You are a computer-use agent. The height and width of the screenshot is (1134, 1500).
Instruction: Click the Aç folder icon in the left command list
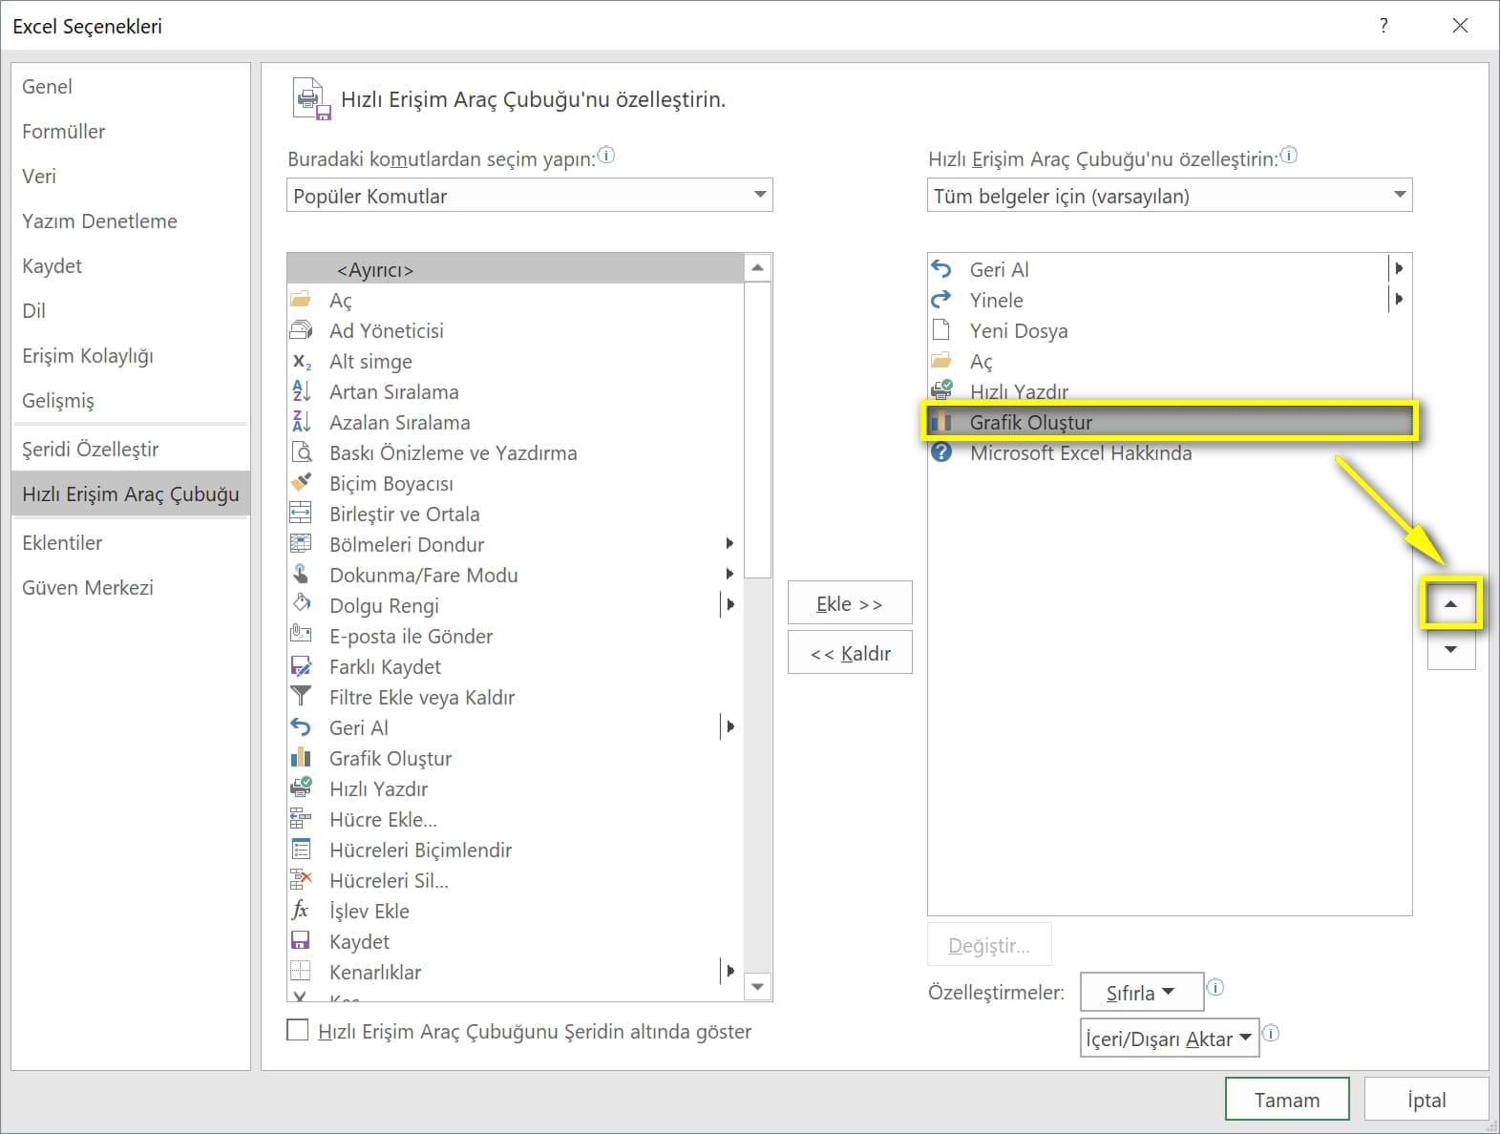pos(301,300)
